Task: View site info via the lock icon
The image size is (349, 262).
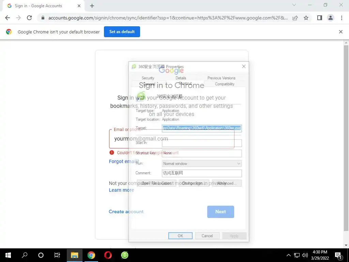Action: coord(43,18)
